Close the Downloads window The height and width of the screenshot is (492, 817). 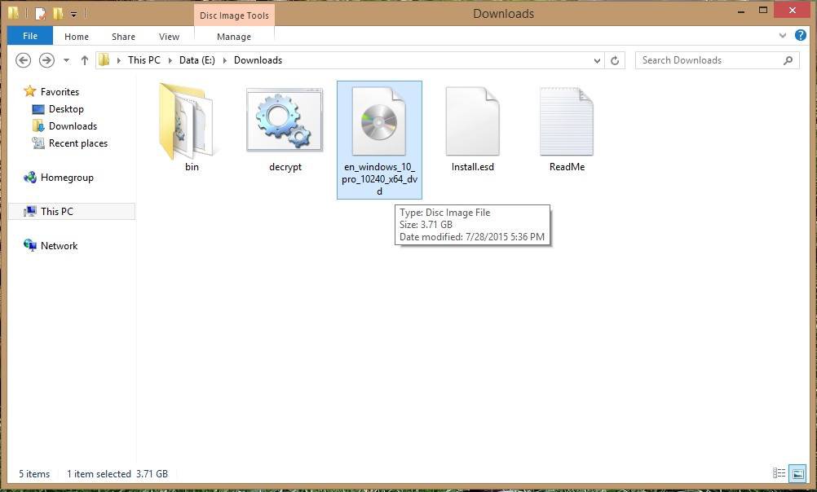click(x=792, y=10)
